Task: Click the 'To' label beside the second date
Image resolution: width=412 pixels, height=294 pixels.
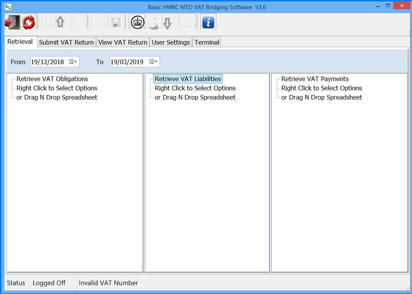Action: tap(100, 62)
